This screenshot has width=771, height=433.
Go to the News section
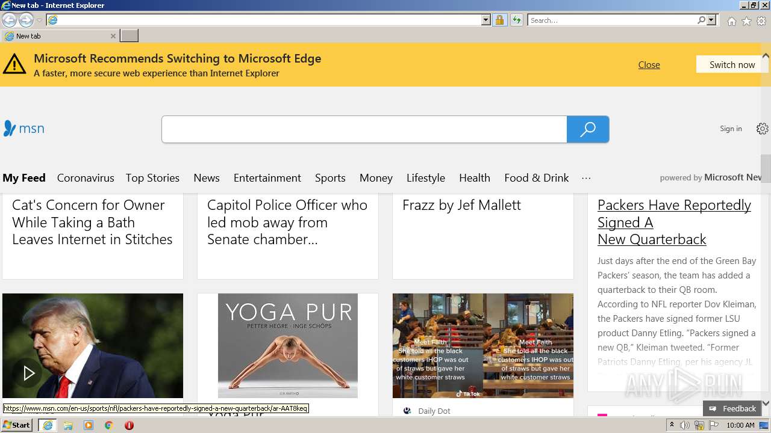click(207, 178)
